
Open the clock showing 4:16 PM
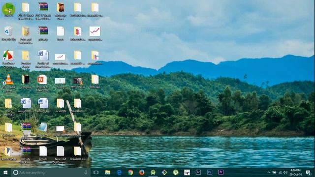pyautogui.click(x=295, y=173)
